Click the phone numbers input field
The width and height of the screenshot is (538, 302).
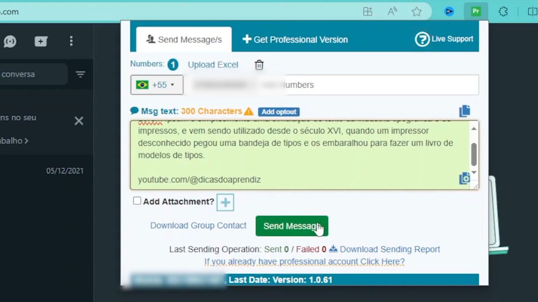(x=331, y=85)
